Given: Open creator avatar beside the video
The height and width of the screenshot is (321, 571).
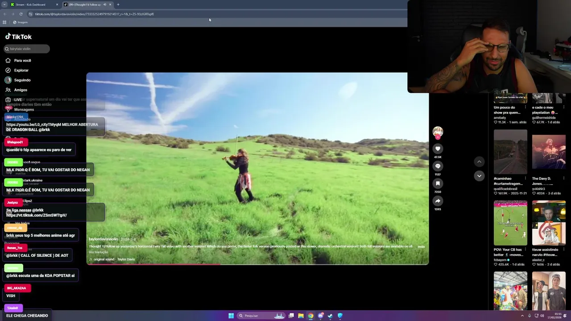Looking at the screenshot, I should pos(438,131).
